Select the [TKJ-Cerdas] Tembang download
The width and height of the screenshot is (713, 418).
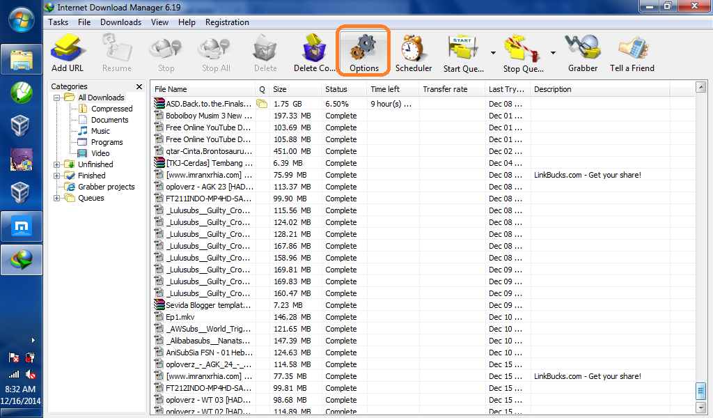pyautogui.click(x=423, y=163)
